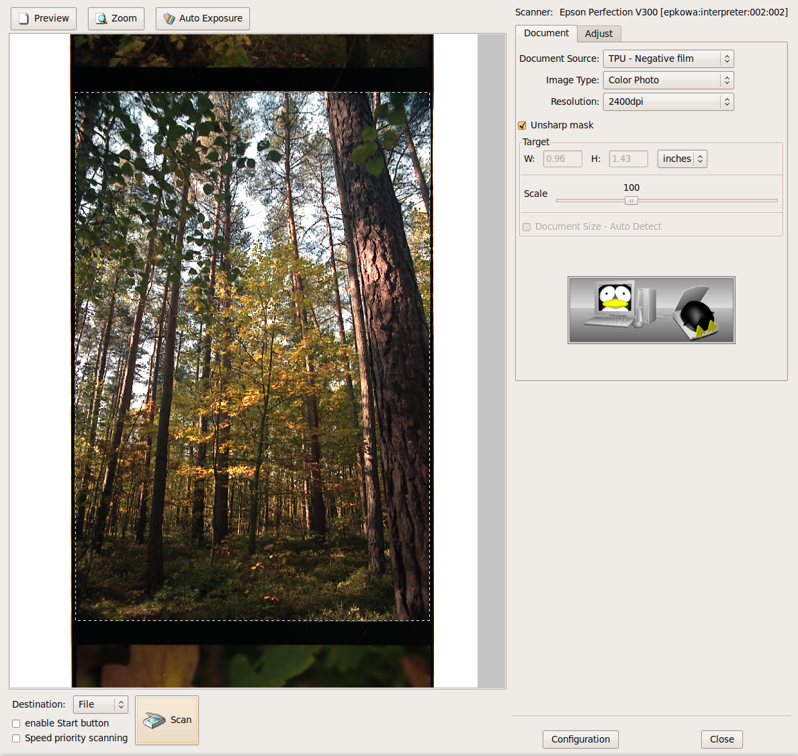Click the target width W field
This screenshot has width=798, height=756.
click(x=562, y=159)
